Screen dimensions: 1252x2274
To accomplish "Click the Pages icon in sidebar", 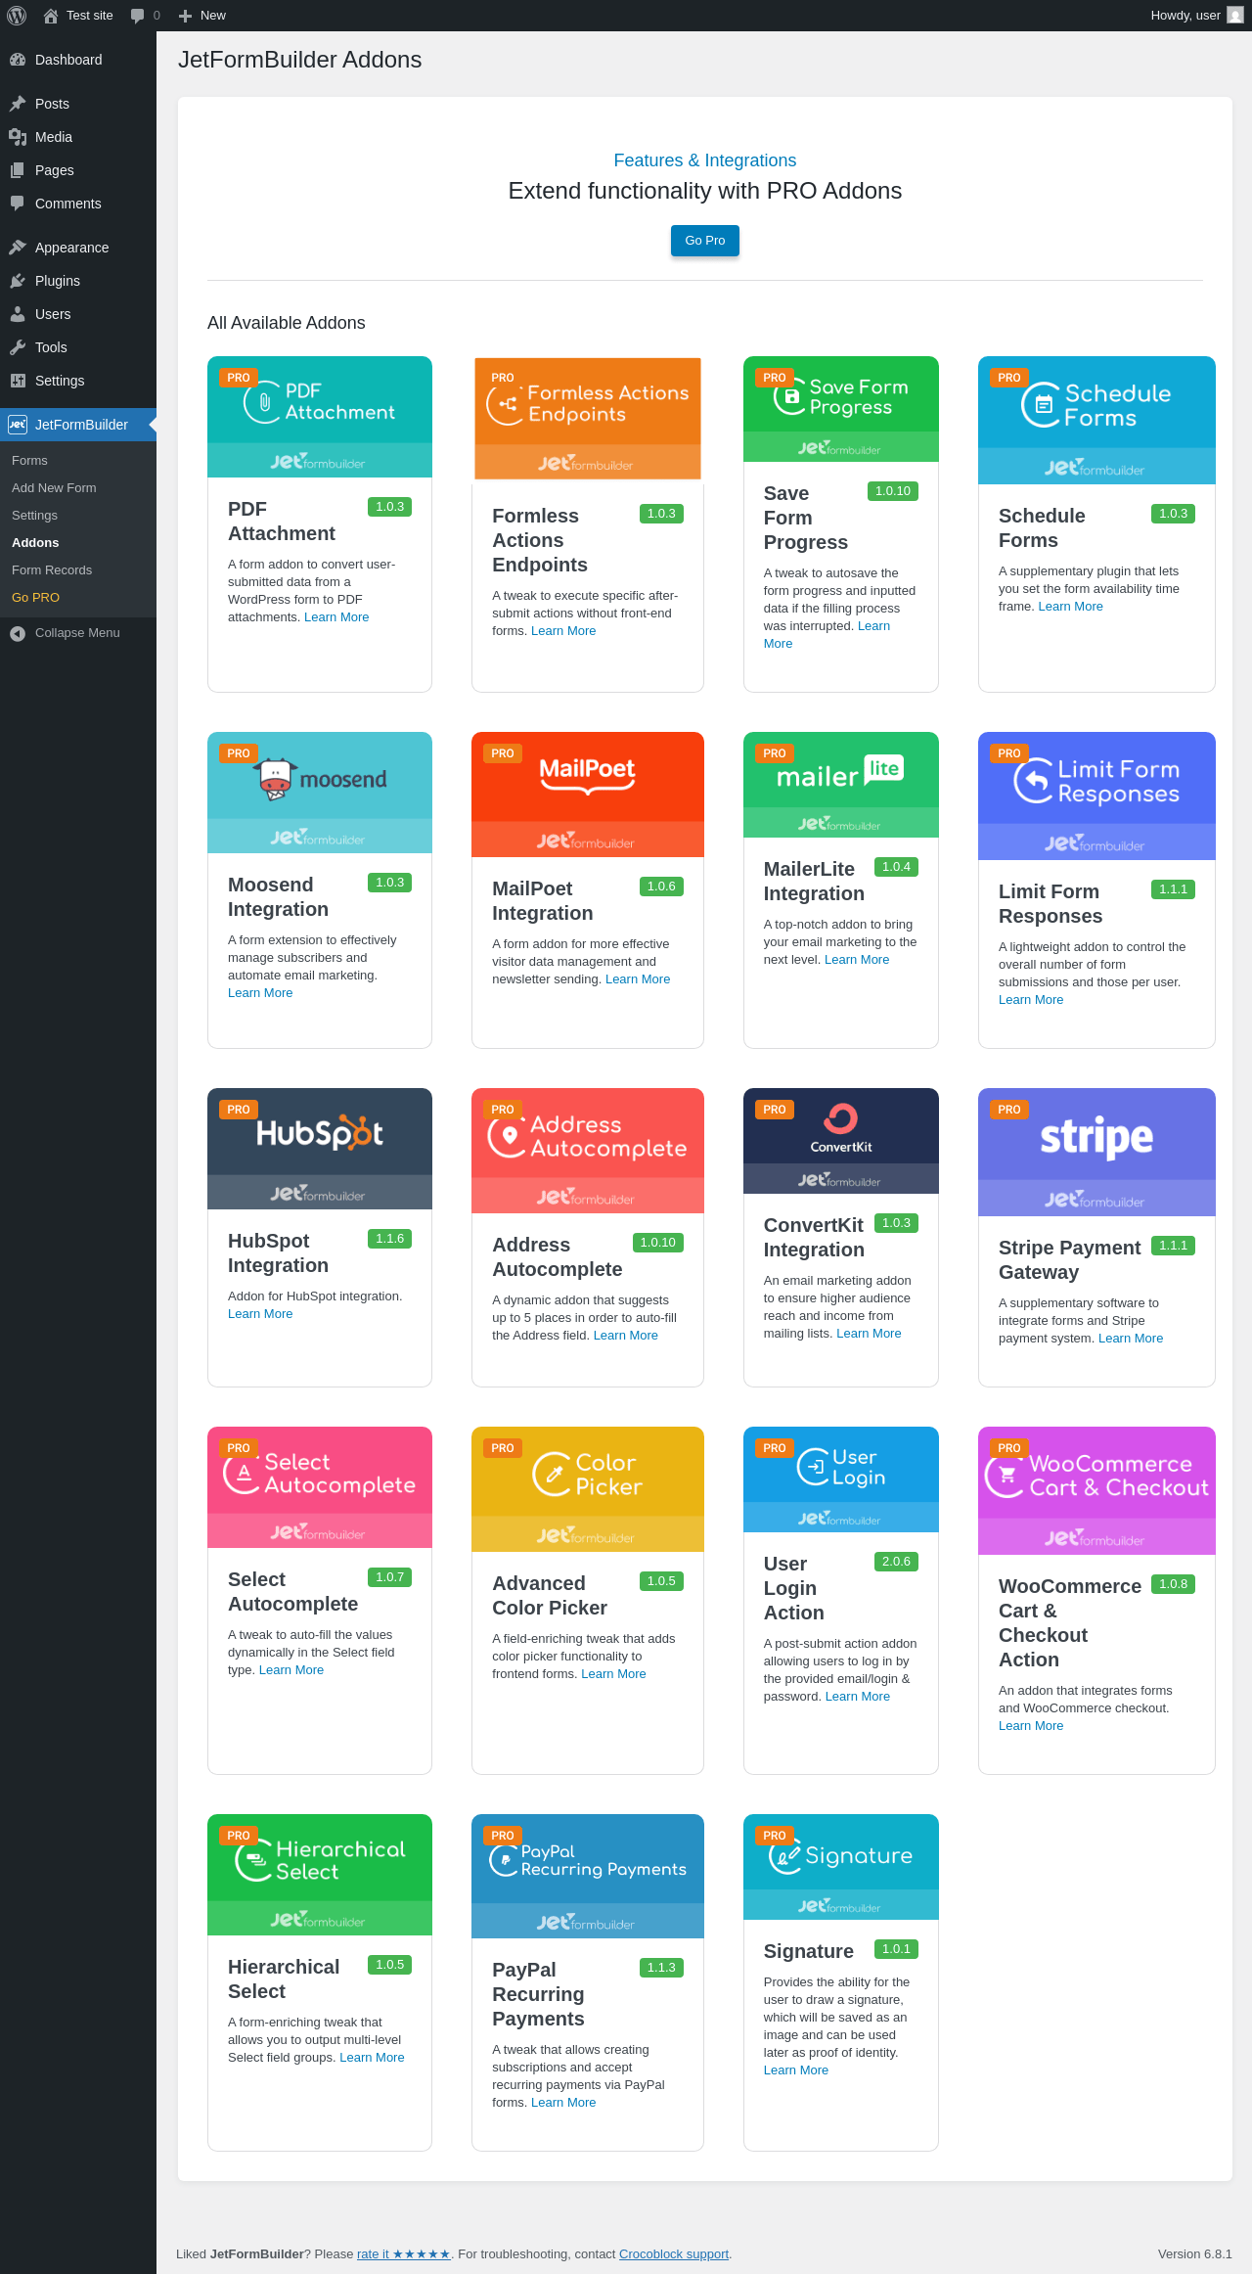I will coord(18,170).
